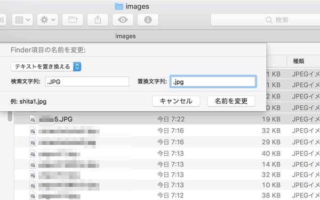Click file icon of the 29 KB row

click(x=33, y=142)
